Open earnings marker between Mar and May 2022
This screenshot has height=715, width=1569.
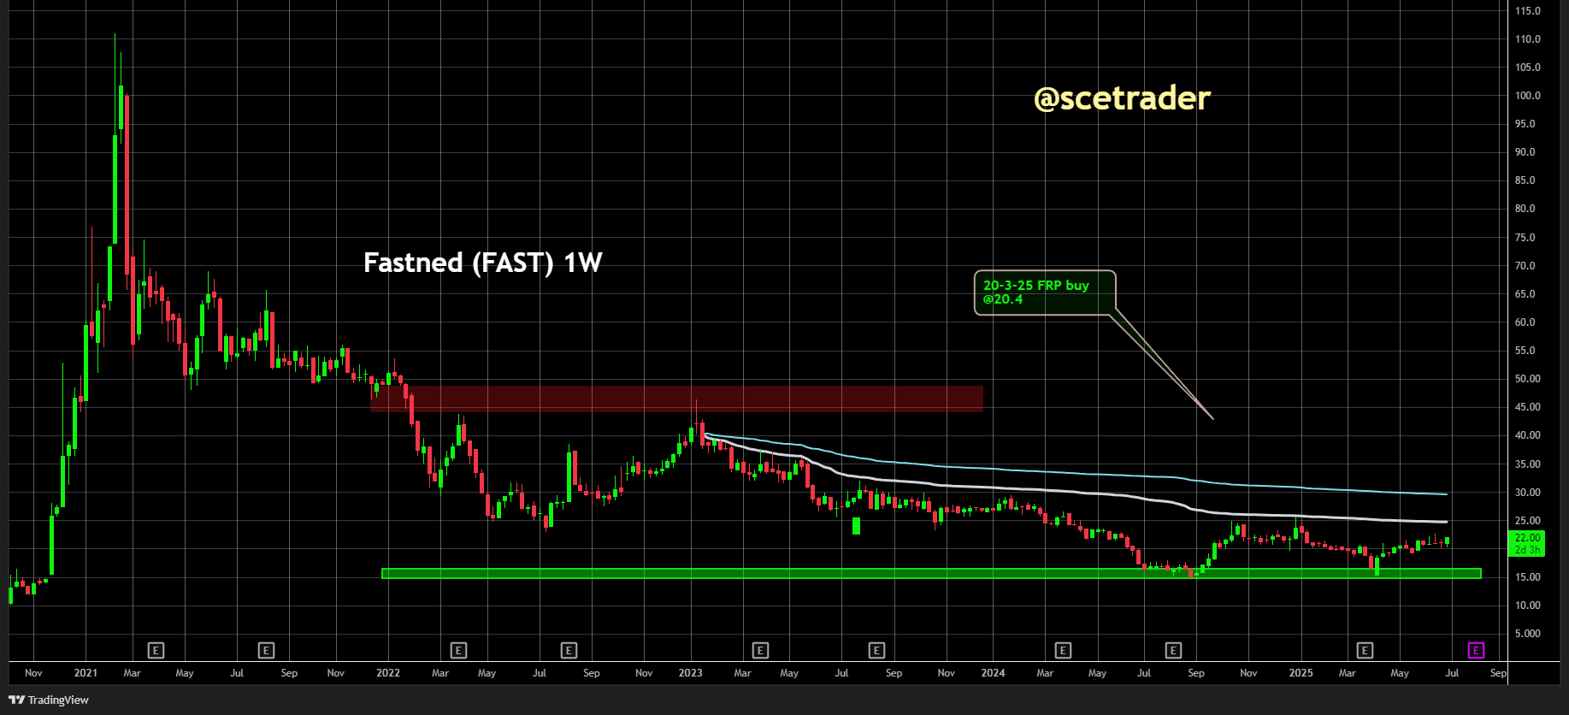458,651
